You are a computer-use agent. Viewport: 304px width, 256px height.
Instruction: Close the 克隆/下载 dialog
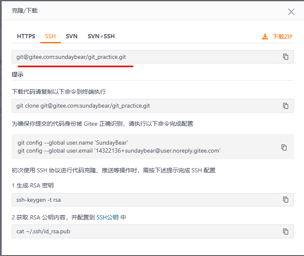click(x=291, y=12)
